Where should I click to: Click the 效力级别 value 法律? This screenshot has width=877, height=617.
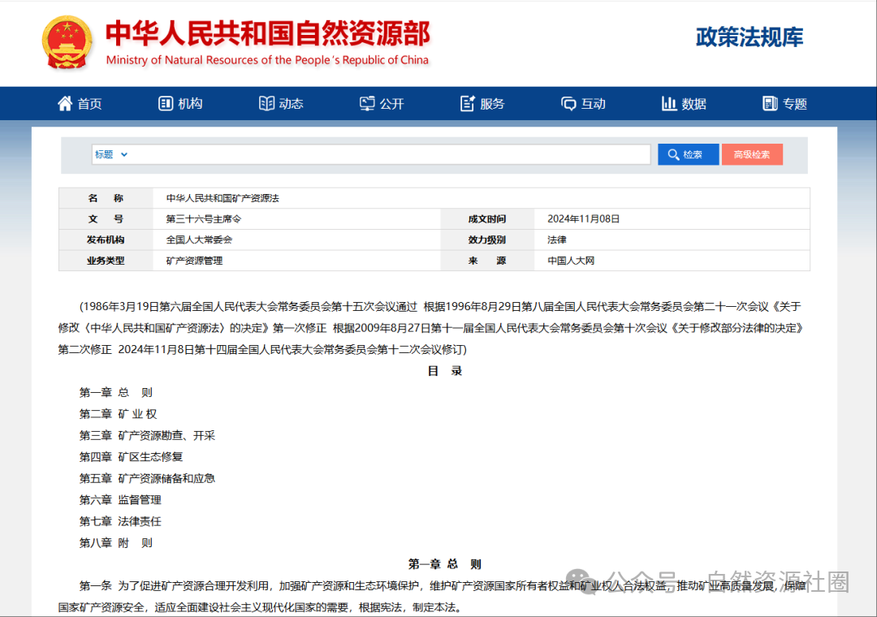coord(557,239)
